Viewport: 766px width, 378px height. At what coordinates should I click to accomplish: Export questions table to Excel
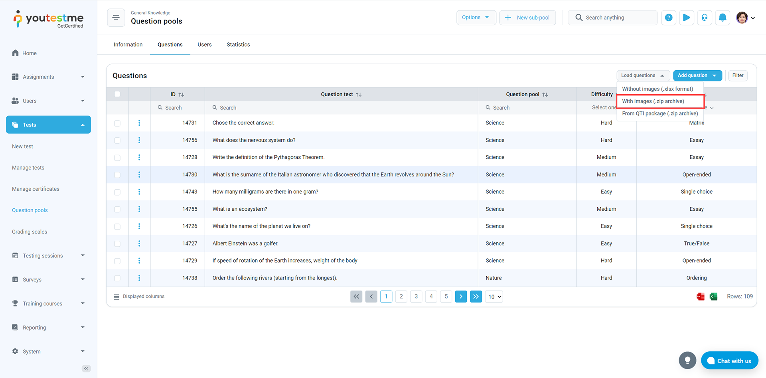point(714,297)
